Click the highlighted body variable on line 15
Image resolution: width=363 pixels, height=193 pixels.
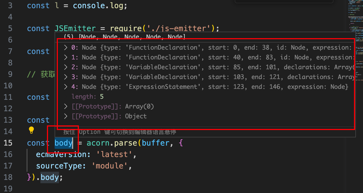tap(63, 143)
